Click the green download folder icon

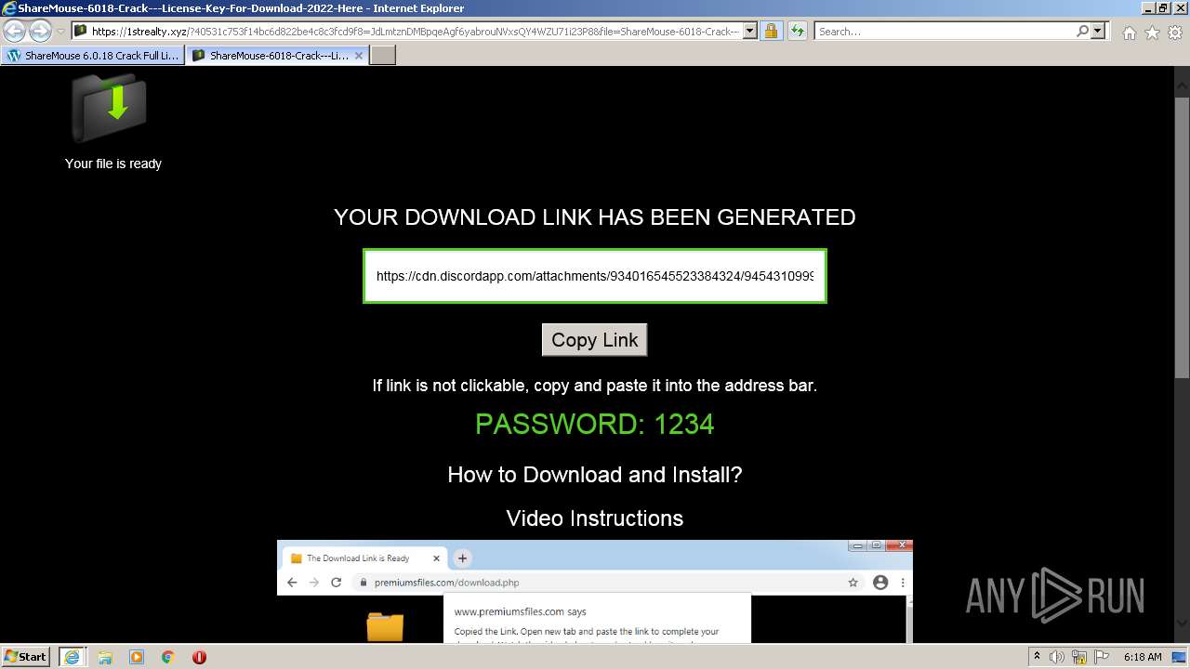pyautogui.click(x=109, y=107)
